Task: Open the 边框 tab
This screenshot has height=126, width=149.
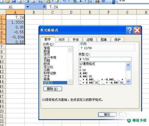Action: point(90,40)
